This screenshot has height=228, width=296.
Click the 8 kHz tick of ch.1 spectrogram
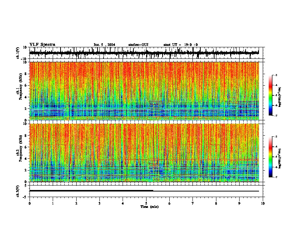[26, 74]
